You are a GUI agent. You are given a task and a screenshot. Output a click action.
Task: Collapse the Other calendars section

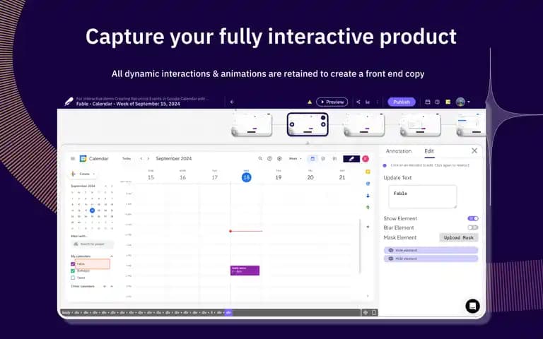pyautogui.click(x=112, y=286)
